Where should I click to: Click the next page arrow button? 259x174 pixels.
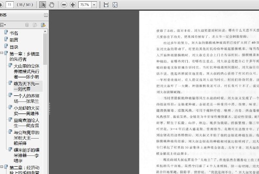(1, 5)
